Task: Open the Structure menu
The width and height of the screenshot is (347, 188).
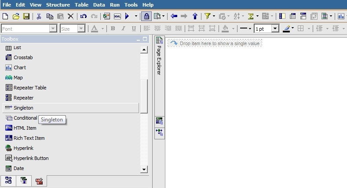Action: coord(58,5)
